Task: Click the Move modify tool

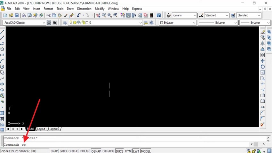Action: tap(263, 61)
